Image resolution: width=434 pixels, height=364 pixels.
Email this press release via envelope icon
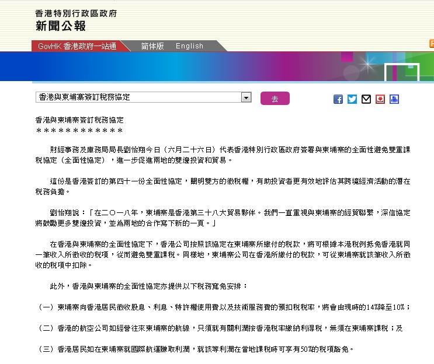[366, 99]
